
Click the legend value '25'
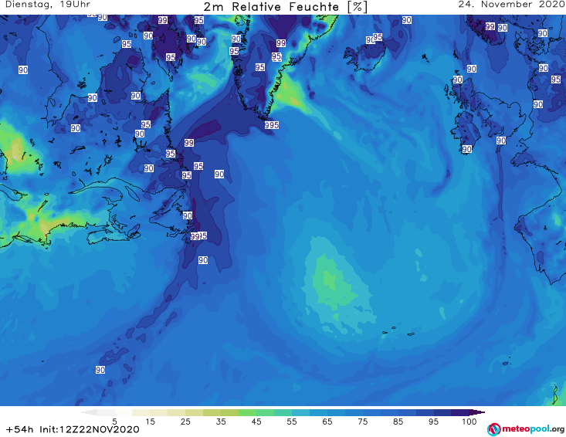click(185, 422)
